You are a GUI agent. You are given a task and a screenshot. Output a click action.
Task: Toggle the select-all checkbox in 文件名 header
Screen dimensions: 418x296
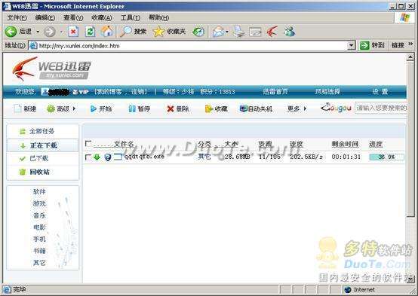click(88, 144)
